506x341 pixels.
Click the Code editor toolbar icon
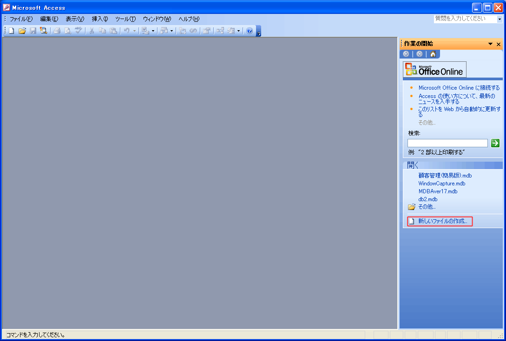183,31
